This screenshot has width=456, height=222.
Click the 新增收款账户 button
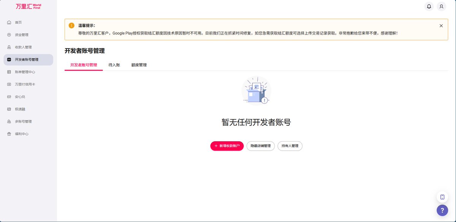[x=227, y=146]
